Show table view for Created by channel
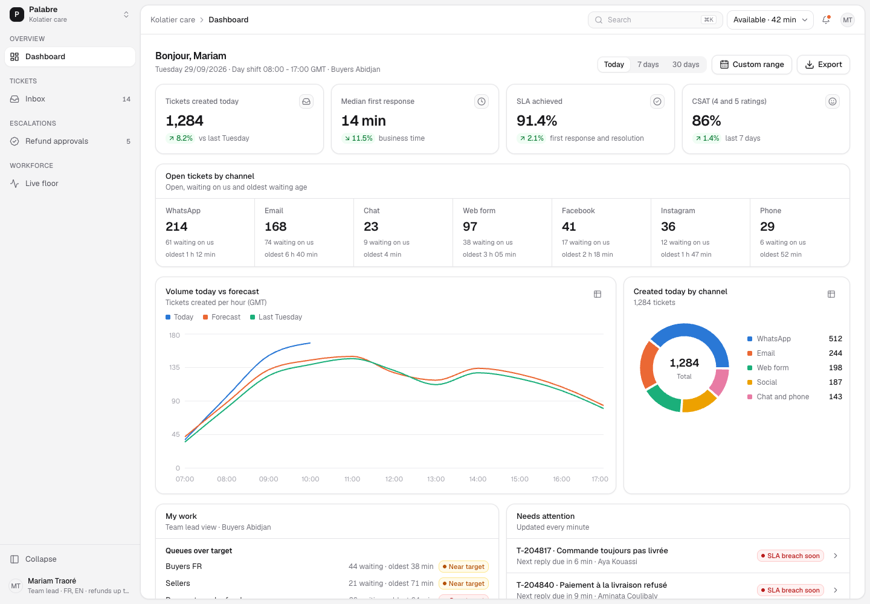 (831, 294)
